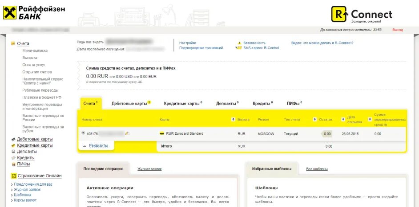Open Мини-выписка in sidebar
The width and height of the screenshot is (419, 207).
(x=35, y=51)
